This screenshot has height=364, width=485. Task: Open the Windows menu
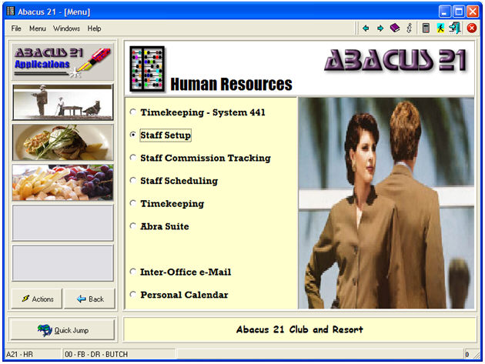point(66,28)
